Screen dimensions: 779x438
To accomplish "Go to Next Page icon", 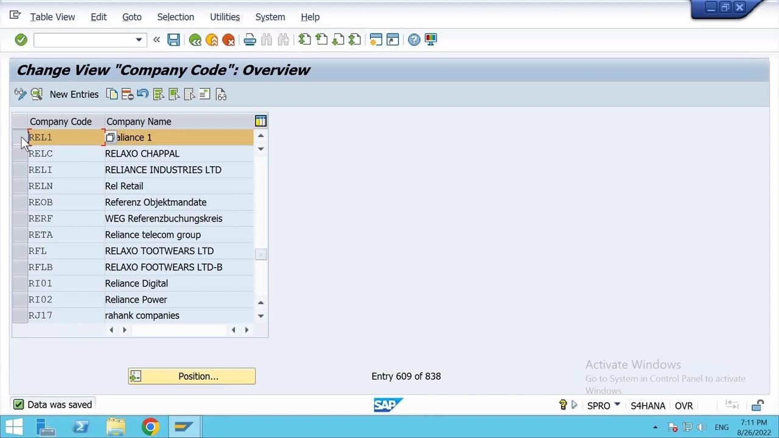I will coord(338,40).
